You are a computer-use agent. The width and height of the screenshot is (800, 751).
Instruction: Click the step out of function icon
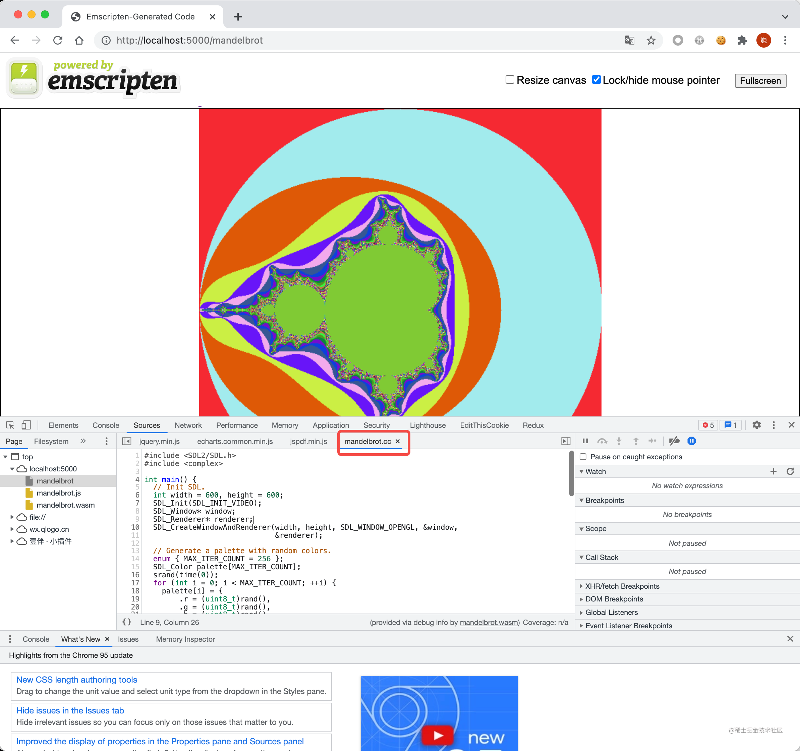pos(636,441)
